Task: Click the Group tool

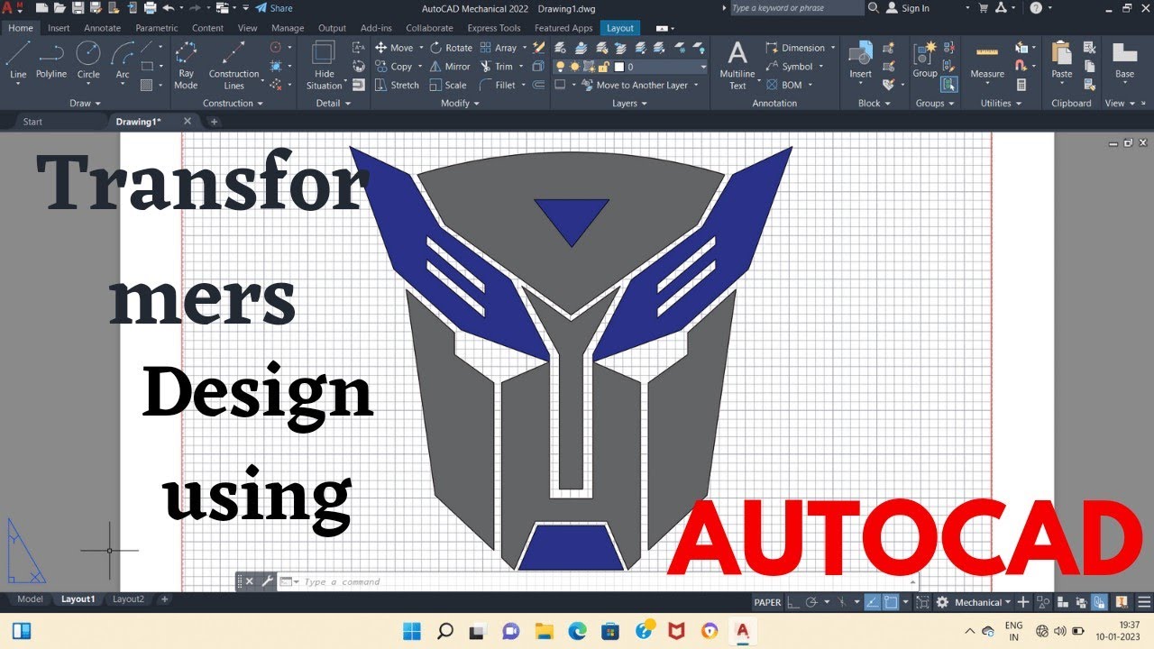Action: [925, 60]
